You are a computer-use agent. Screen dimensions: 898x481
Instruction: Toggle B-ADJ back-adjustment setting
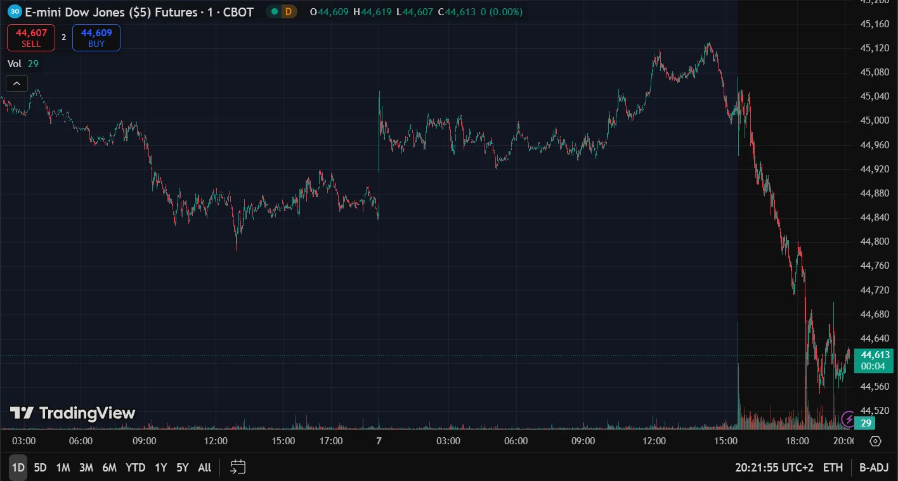click(x=873, y=468)
